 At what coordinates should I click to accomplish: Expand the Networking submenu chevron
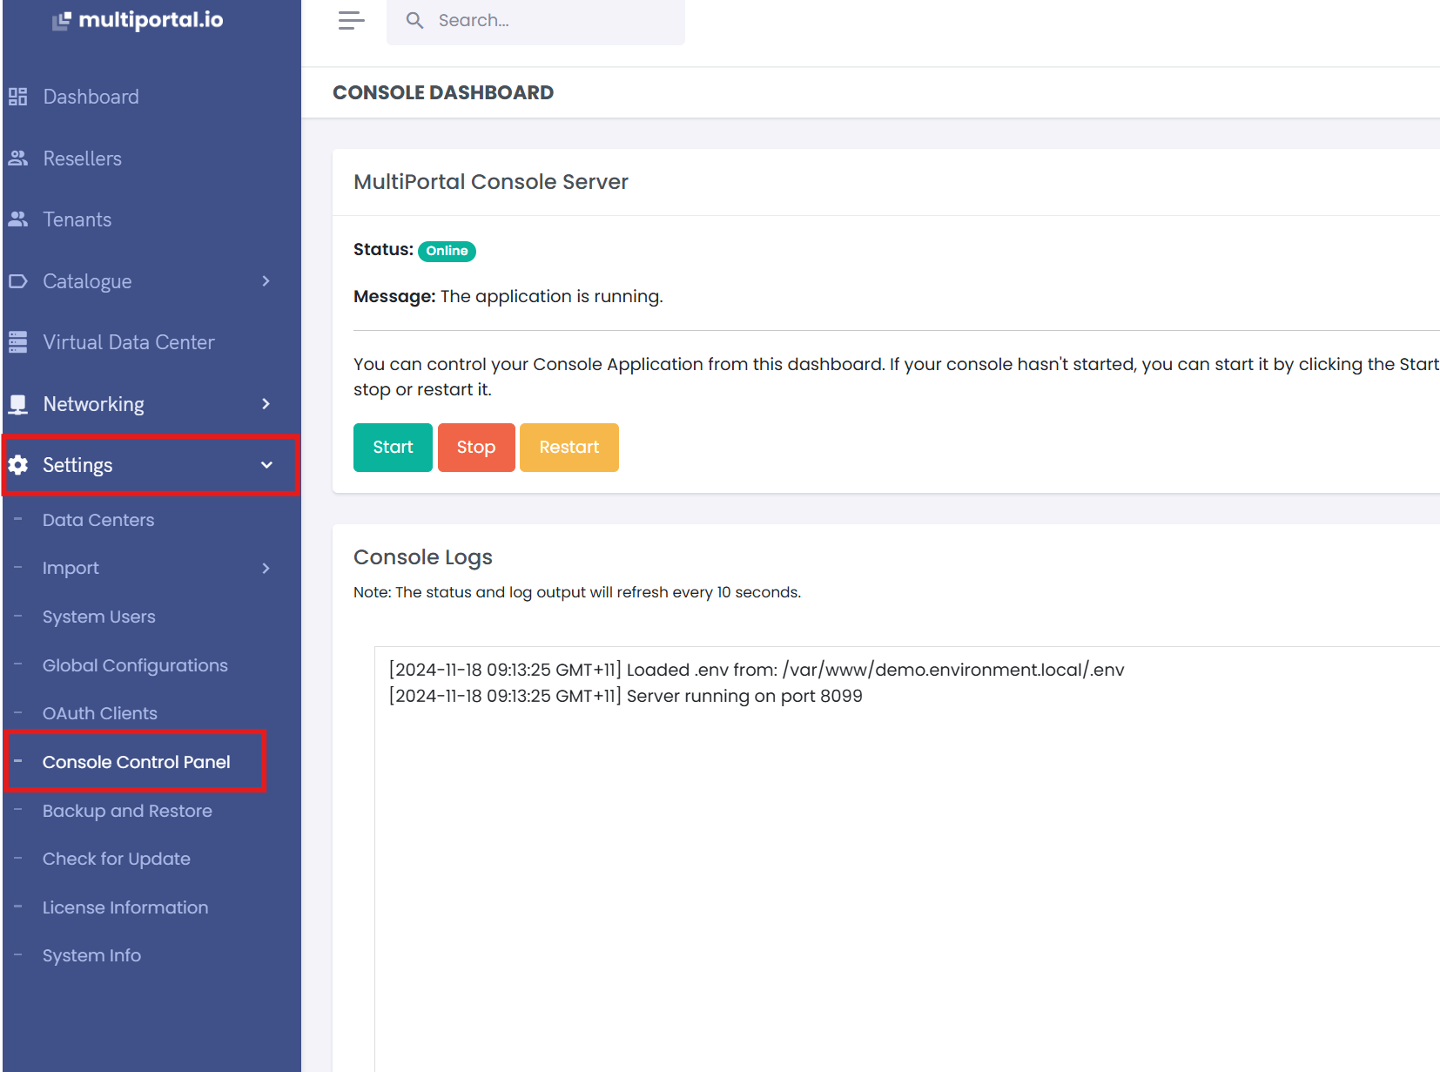click(x=266, y=404)
